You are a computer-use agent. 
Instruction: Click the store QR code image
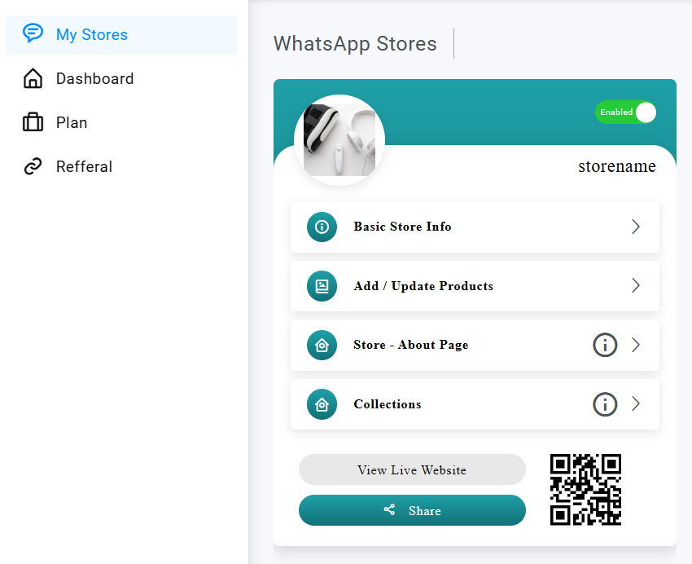tap(585, 489)
